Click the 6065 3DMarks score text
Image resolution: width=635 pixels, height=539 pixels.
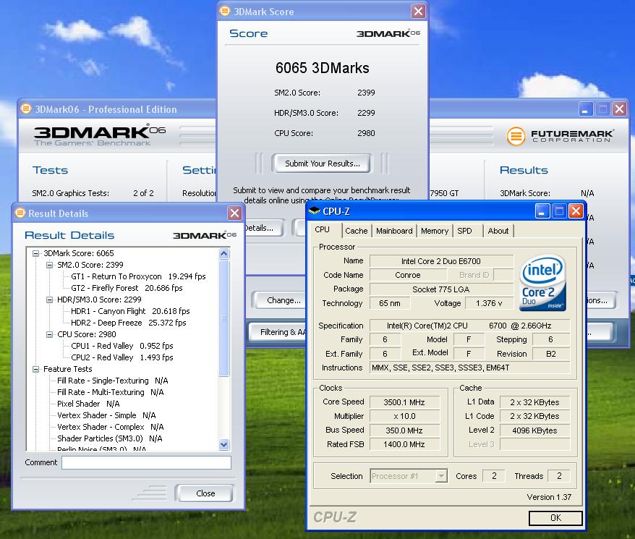(x=323, y=68)
